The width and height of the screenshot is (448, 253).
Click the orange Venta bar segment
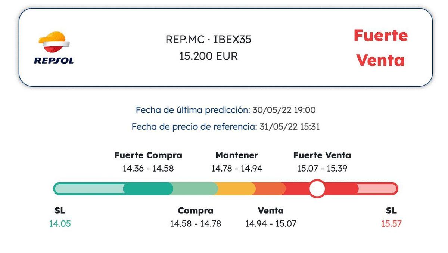269,189
